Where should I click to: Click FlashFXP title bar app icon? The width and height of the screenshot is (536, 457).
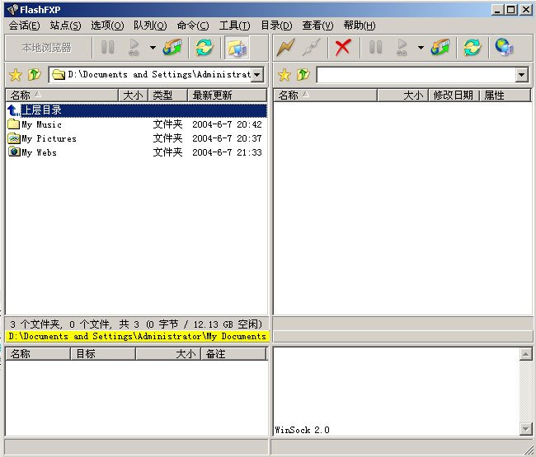pyautogui.click(x=12, y=10)
